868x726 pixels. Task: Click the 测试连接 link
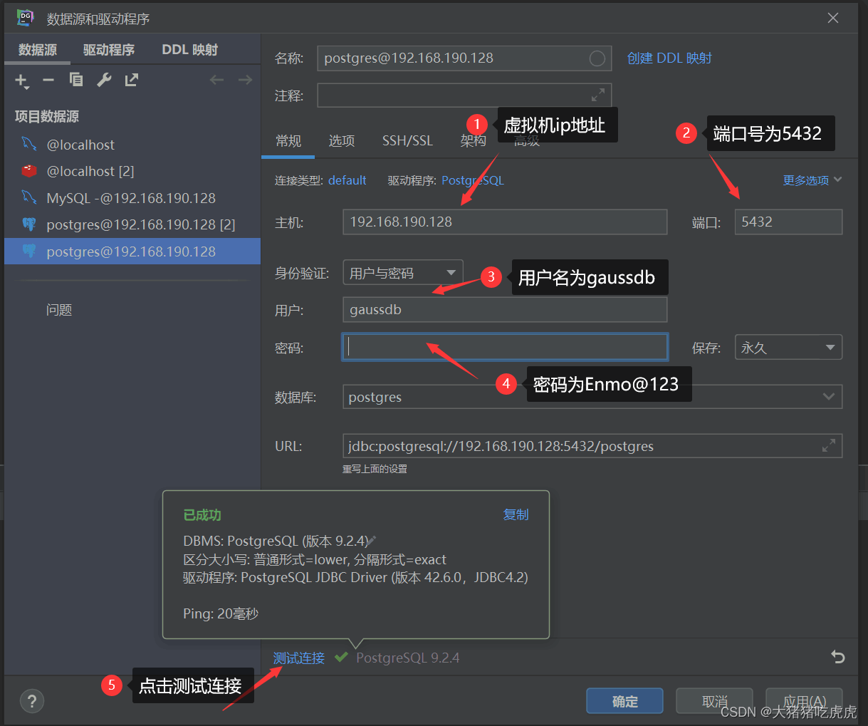point(299,658)
